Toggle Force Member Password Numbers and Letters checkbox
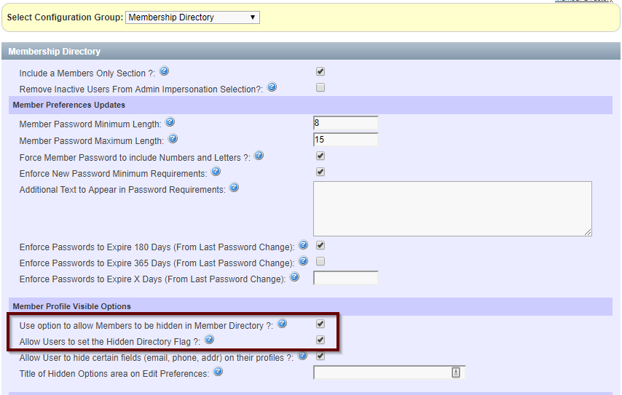622x395 pixels. 320,156
